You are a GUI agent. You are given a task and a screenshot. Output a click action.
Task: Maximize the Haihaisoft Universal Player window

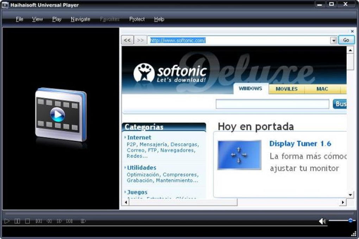331,4
